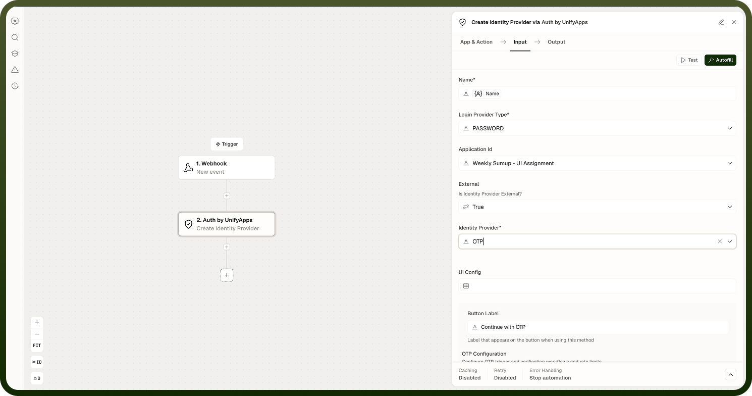The height and width of the screenshot is (396, 752).
Task: Select the Webhook New event node
Action: (227, 168)
